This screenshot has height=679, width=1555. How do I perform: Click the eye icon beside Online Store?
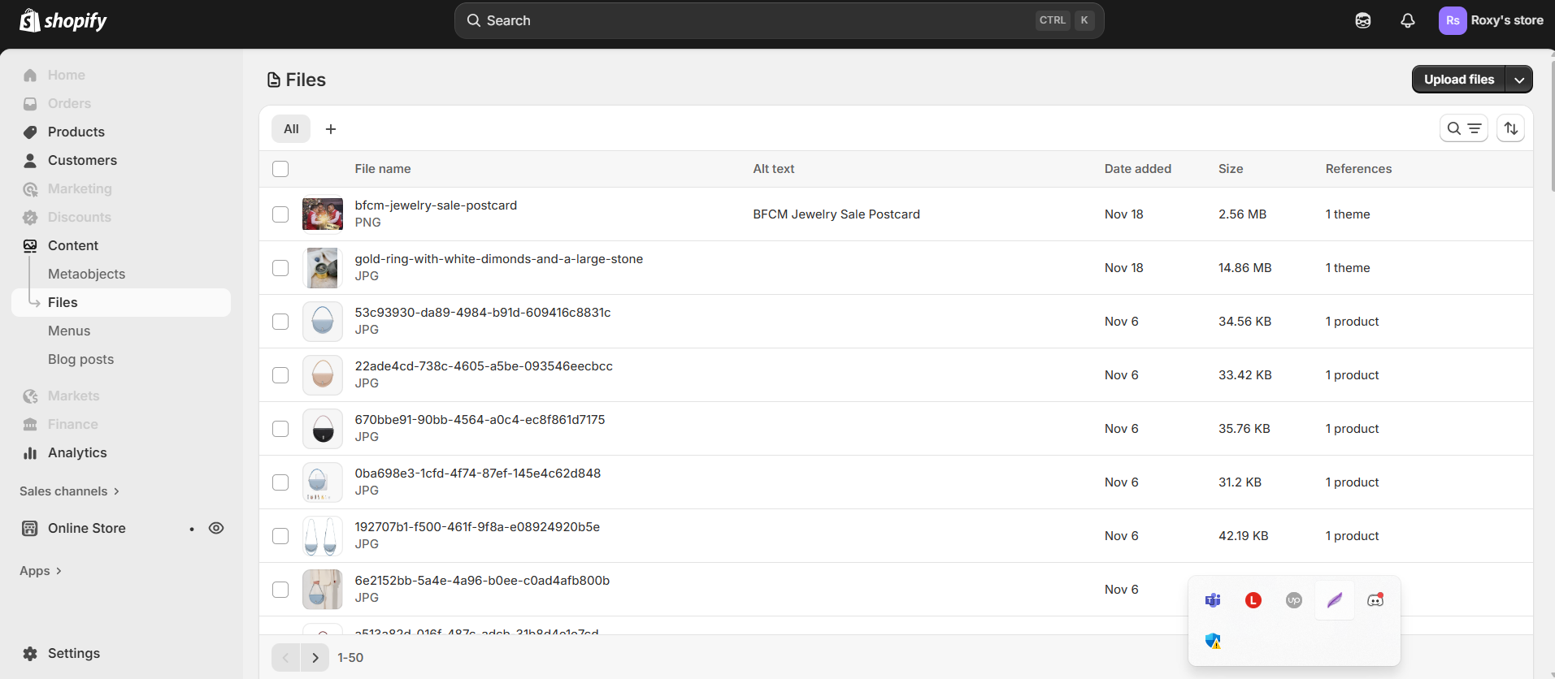click(216, 528)
